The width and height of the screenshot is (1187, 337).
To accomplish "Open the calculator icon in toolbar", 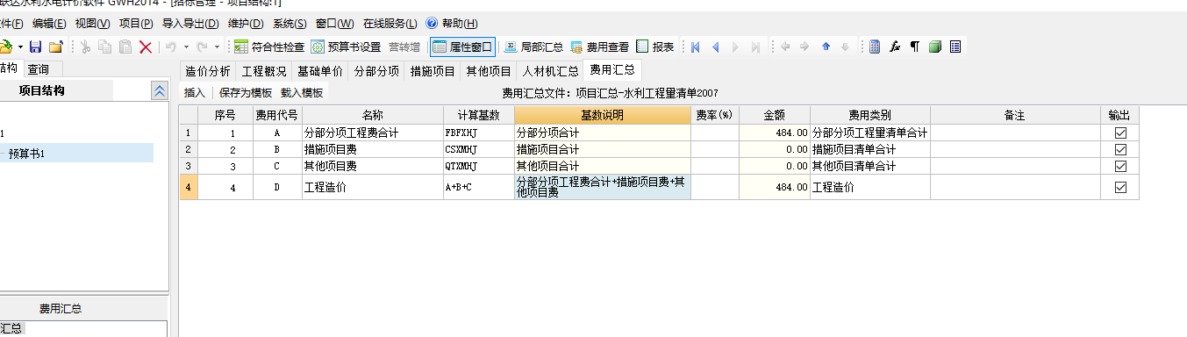I will click(x=875, y=47).
